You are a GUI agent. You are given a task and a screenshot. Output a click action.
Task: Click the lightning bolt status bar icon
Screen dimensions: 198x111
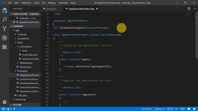14,109
